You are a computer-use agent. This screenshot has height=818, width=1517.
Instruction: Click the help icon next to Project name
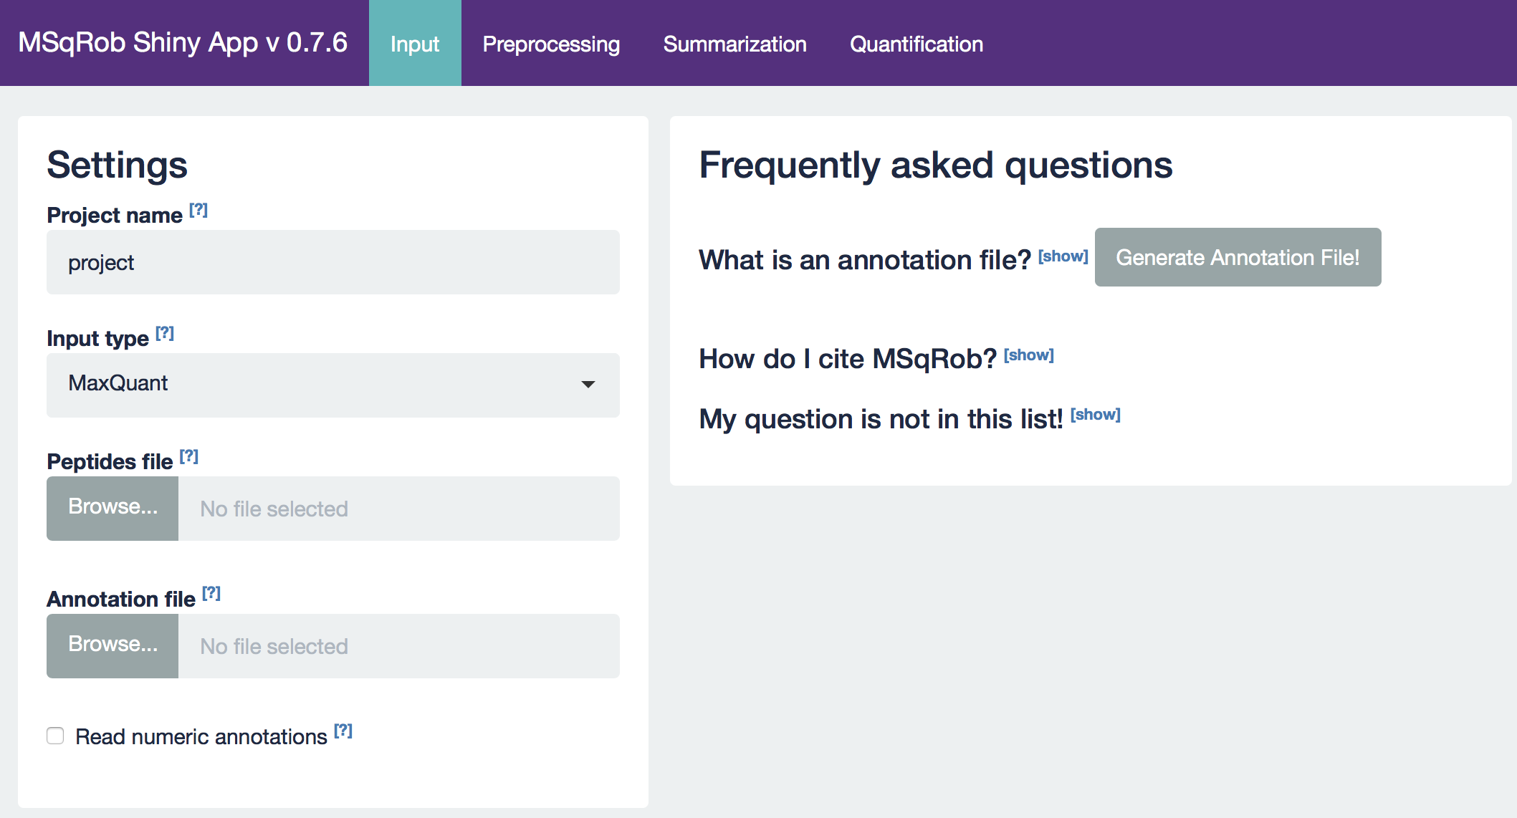[198, 211]
